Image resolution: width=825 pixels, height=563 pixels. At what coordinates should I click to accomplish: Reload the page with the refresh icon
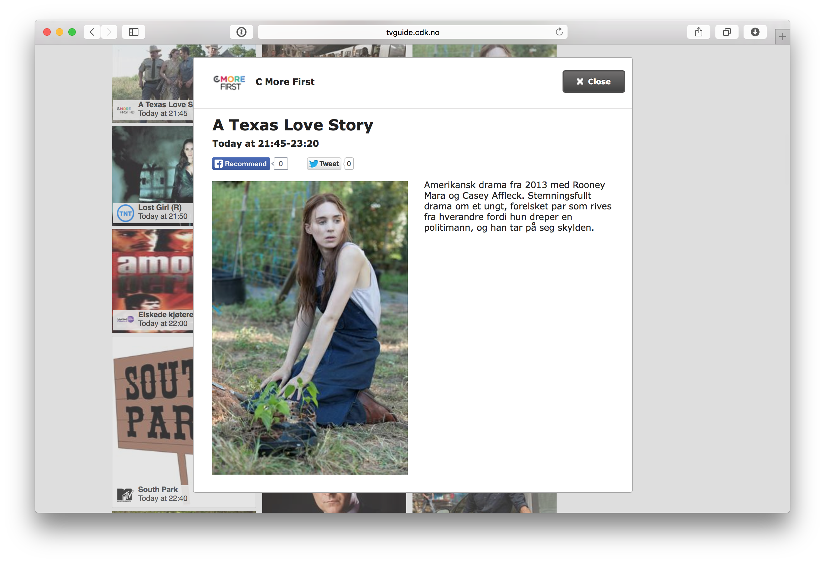click(559, 32)
